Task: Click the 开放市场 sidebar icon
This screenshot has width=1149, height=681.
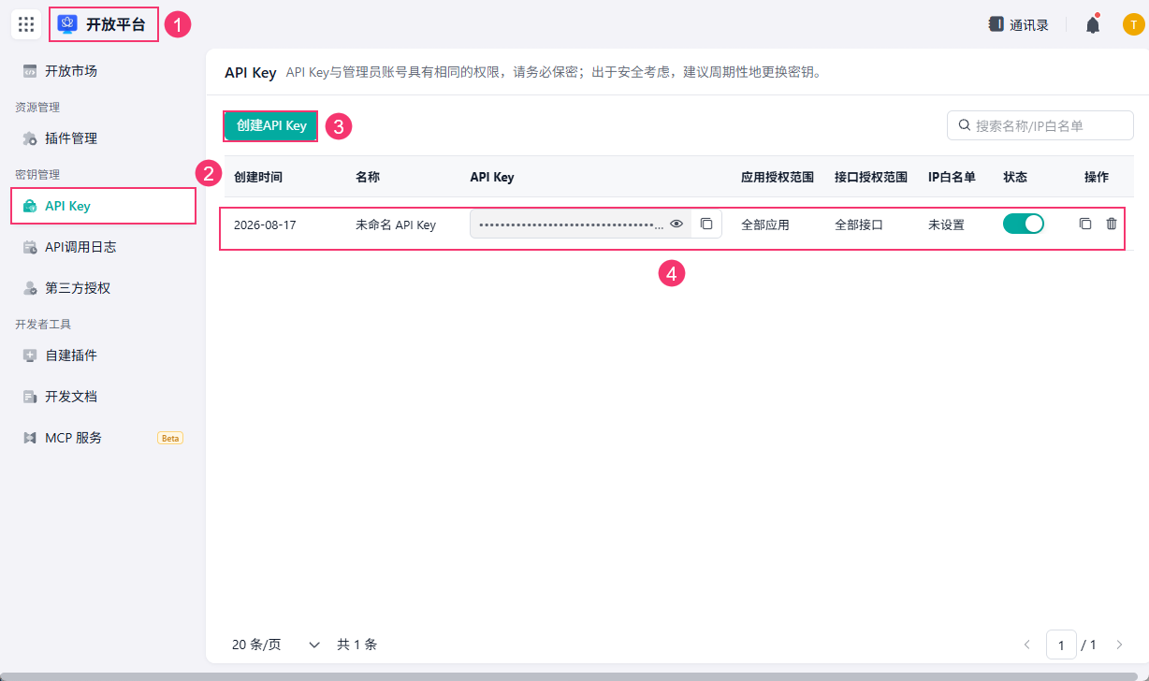Action: coord(30,71)
